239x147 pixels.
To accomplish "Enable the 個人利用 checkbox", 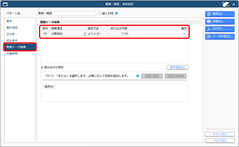I will [x=100, y=13].
